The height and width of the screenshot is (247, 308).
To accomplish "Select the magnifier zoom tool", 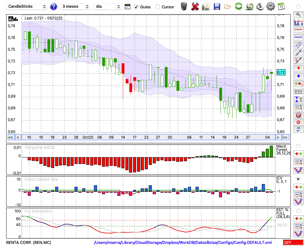I will point(298,15).
